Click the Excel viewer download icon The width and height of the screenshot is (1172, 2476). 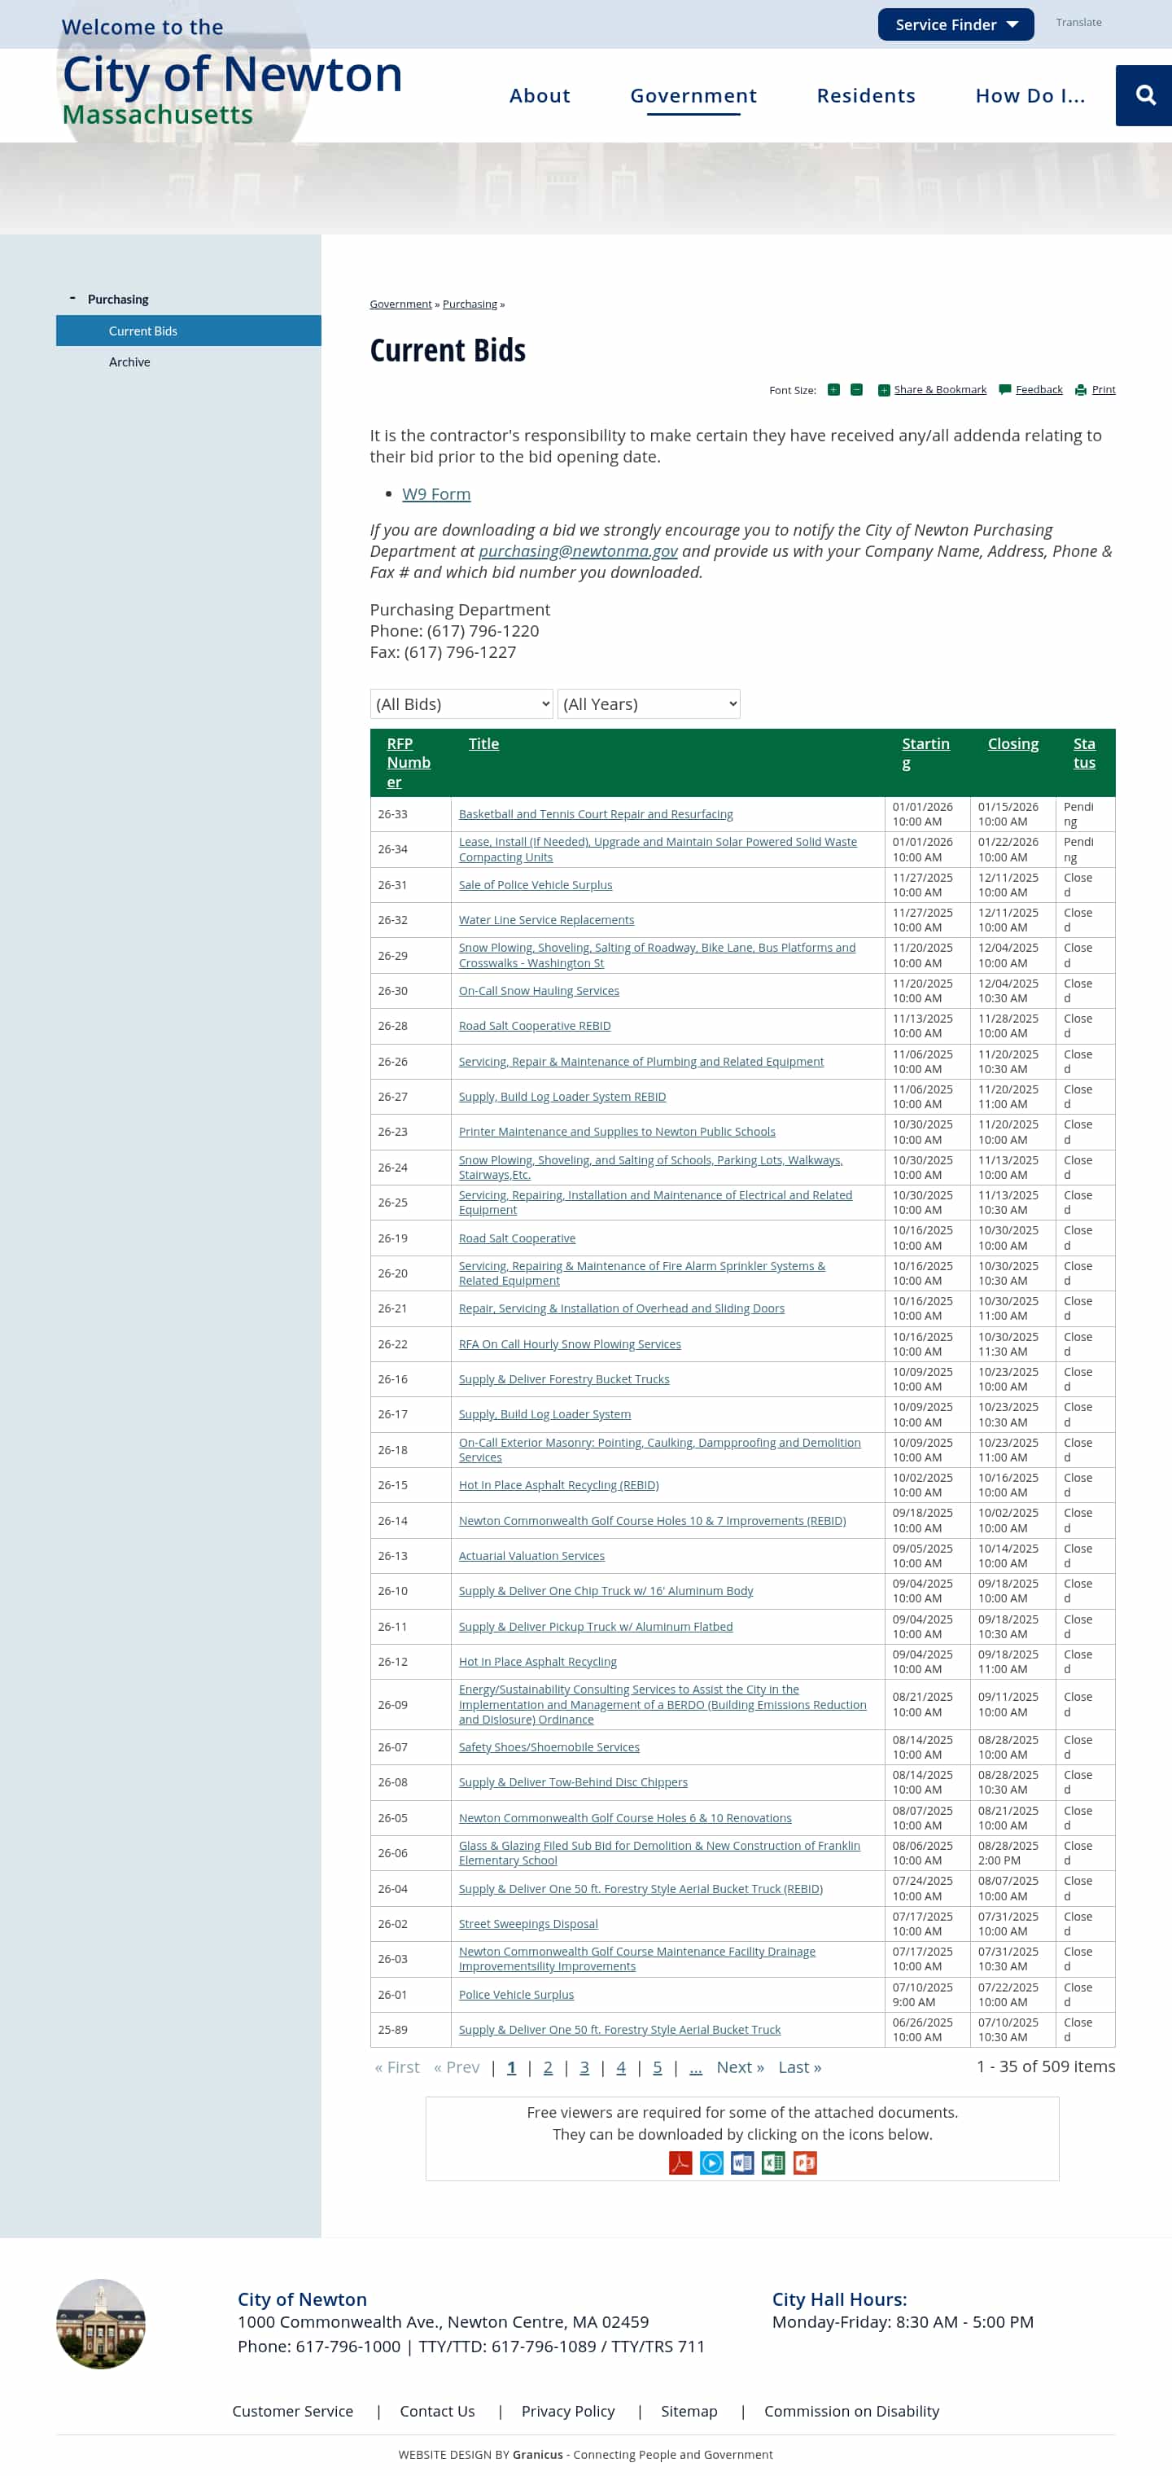(x=773, y=2163)
